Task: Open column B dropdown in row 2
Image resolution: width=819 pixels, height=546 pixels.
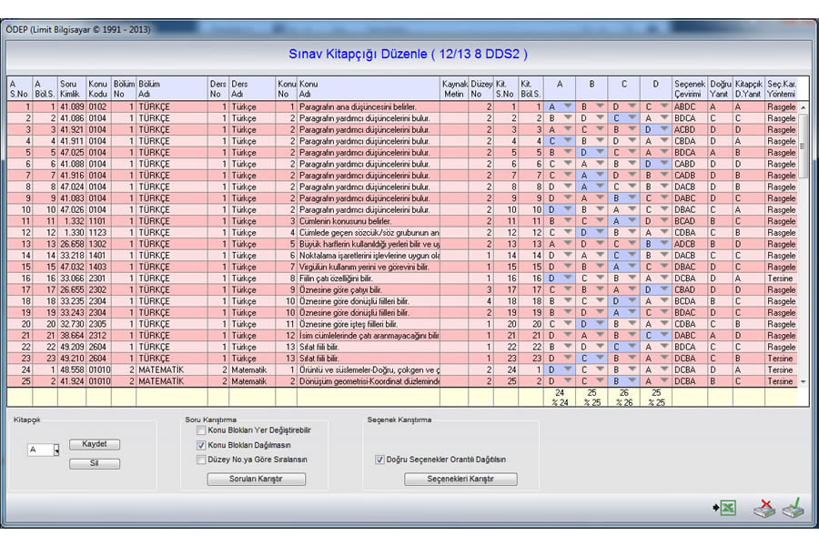Action: [x=601, y=118]
